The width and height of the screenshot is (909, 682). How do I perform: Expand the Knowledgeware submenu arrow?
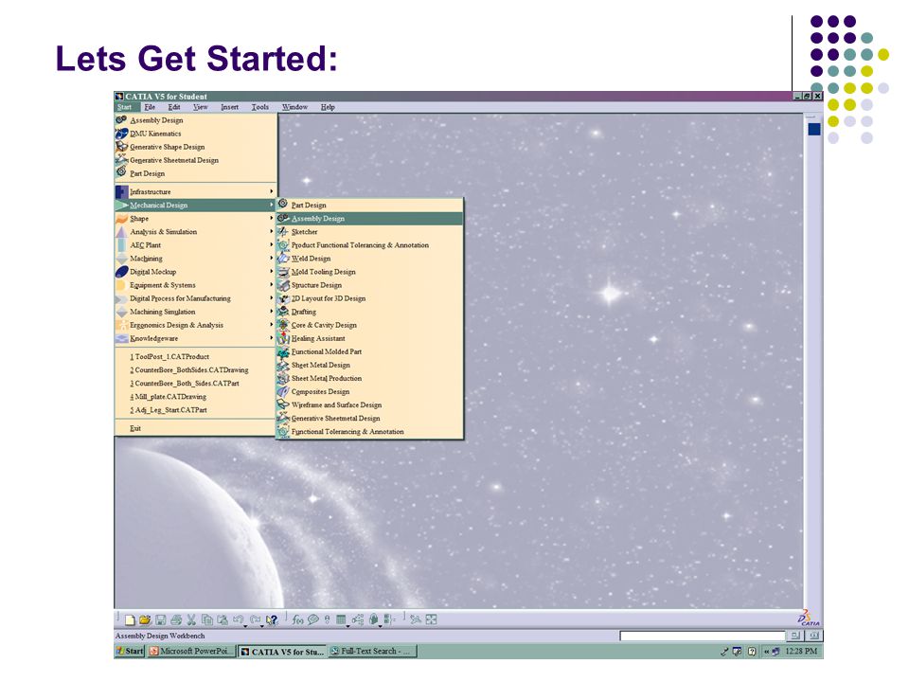click(271, 338)
